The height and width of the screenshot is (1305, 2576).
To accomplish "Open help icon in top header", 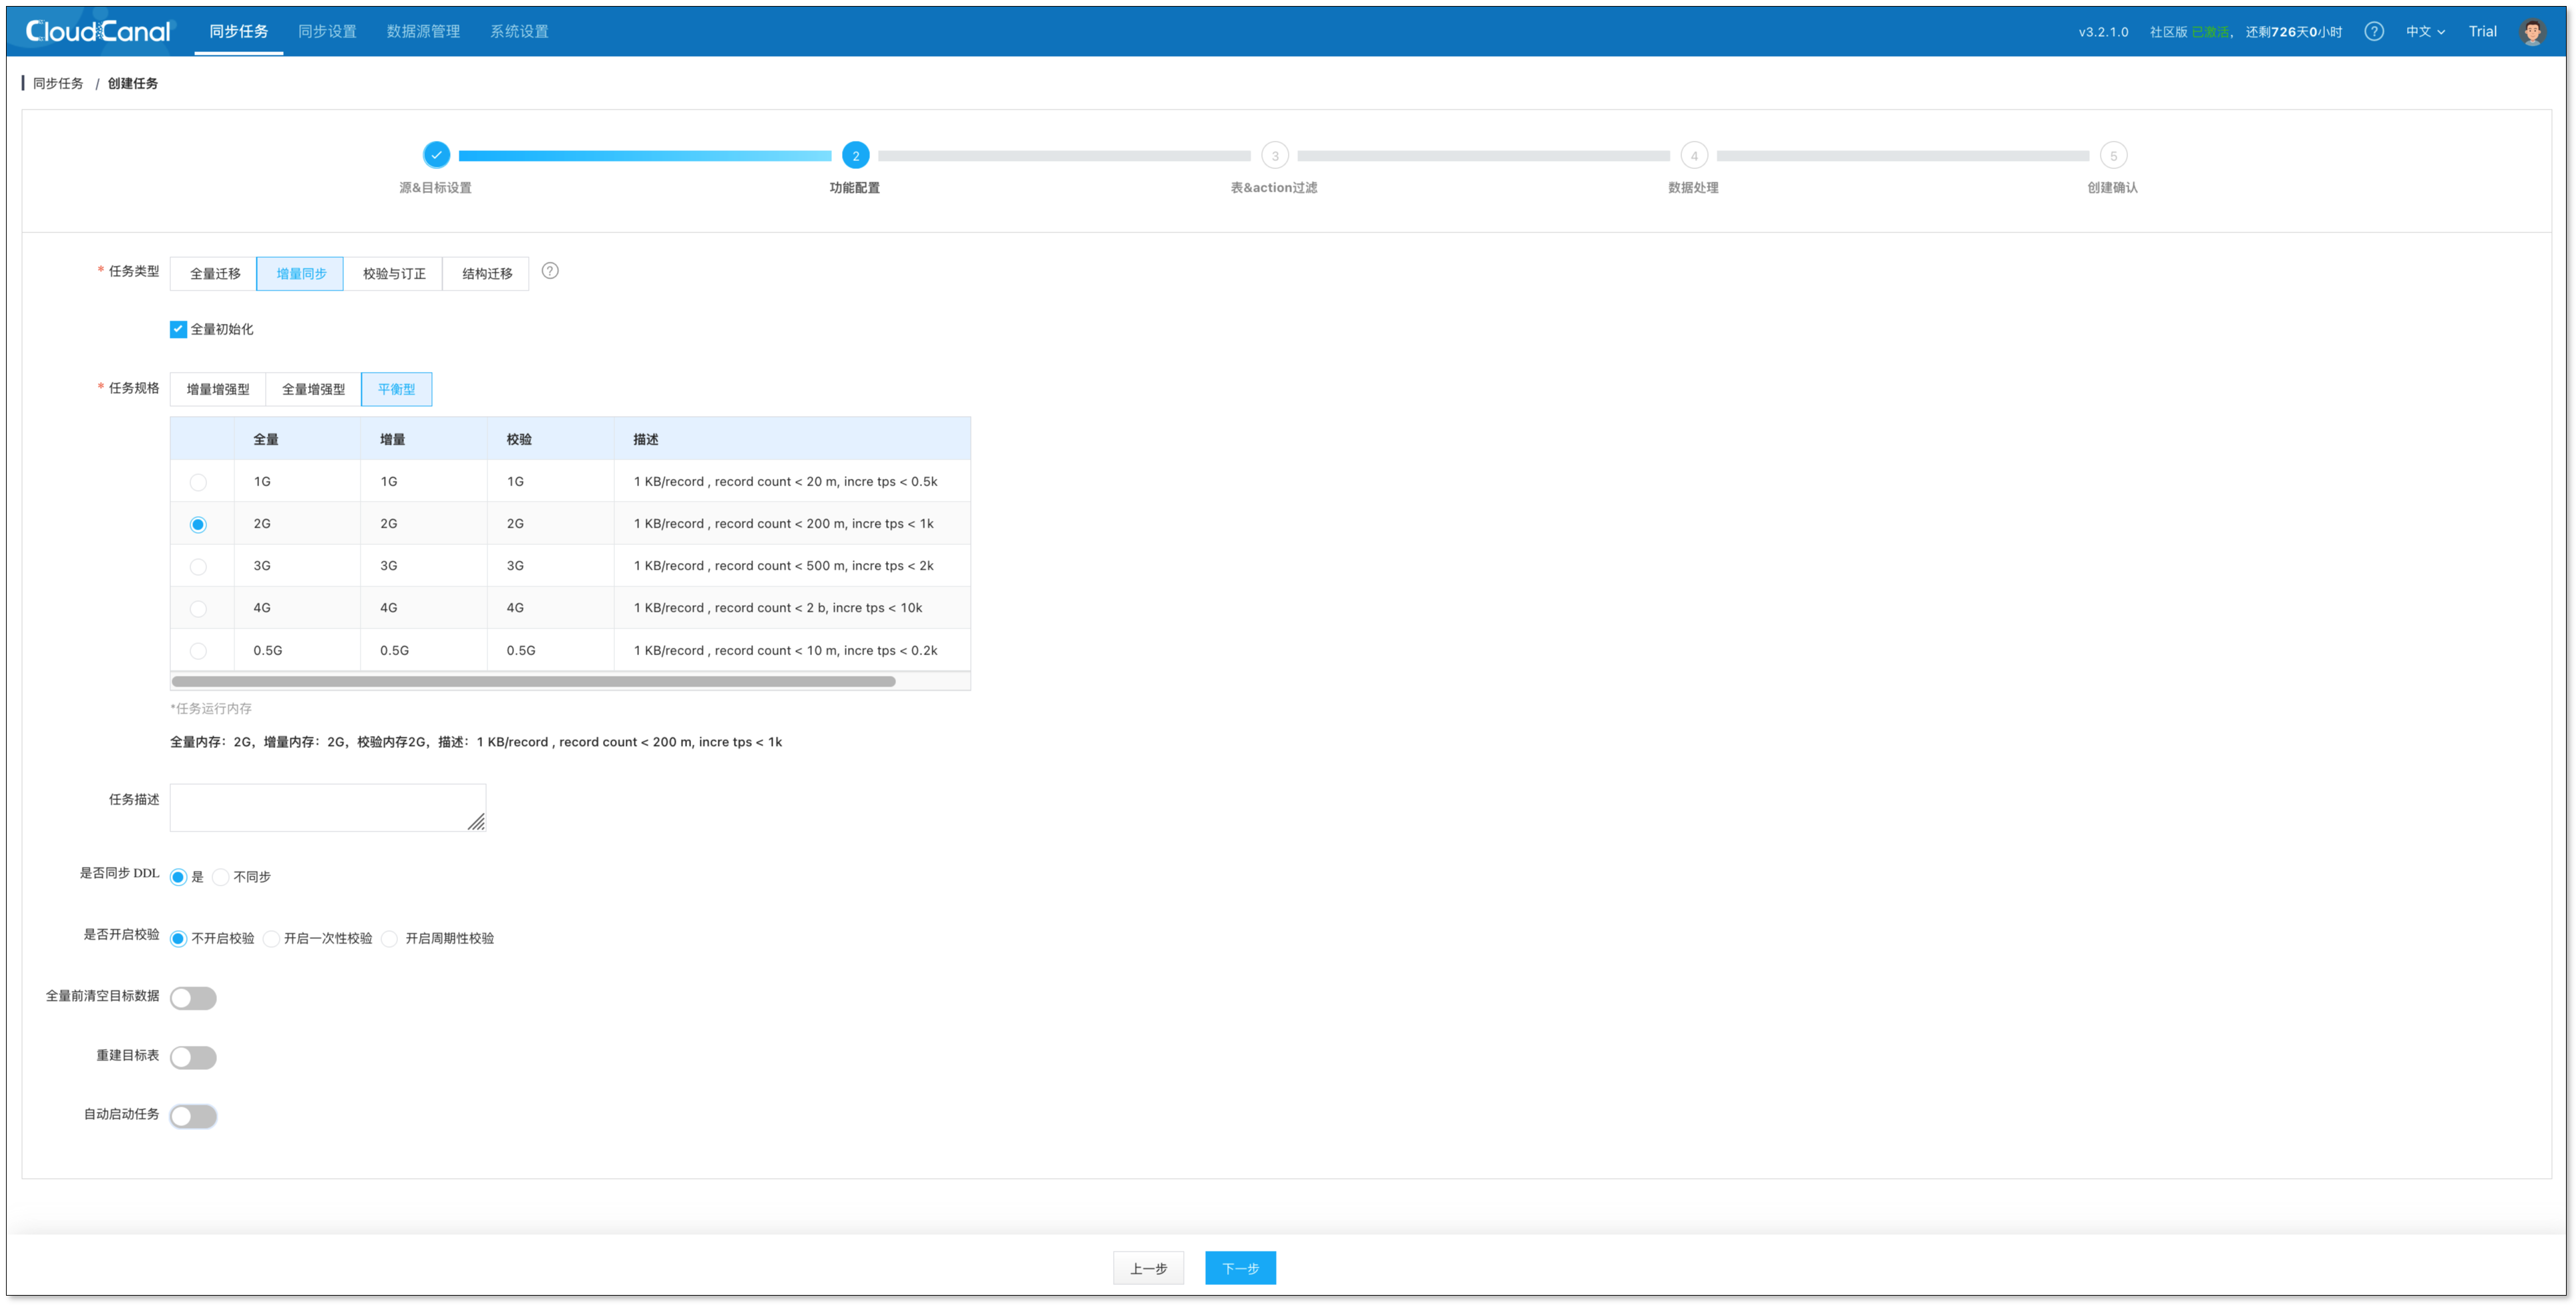I will pyautogui.click(x=2373, y=31).
